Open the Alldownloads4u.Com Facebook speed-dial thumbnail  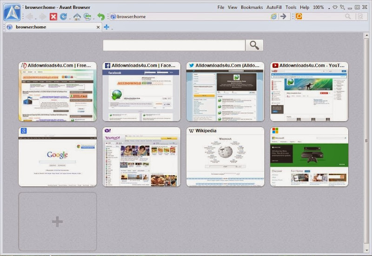point(141,92)
